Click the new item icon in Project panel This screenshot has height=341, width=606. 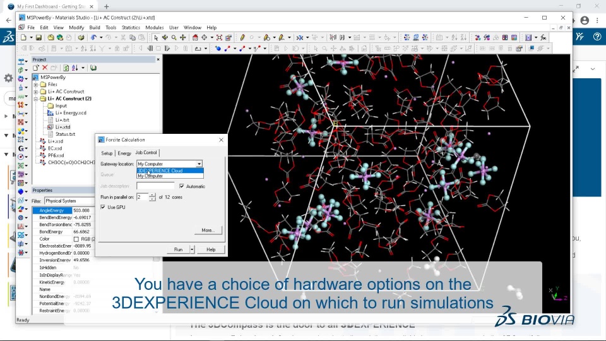(x=35, y=68)
